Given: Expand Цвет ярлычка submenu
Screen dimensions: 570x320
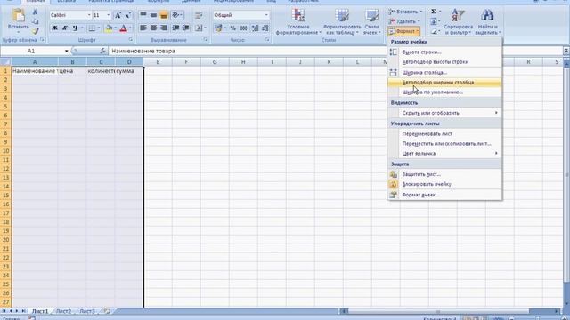Looking at the screenshot, I should pyautogui.click(x=445, y=154).
